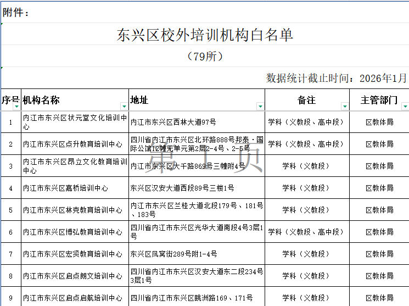Screen dimensions: 409x306
Task: Select the 机构名称 header cell
Action: pyautogui.click(x=75, y=100)
